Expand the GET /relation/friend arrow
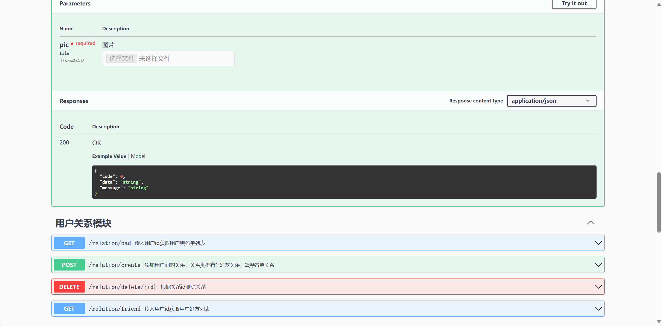The image size is (662, 326). coord(598,309)
